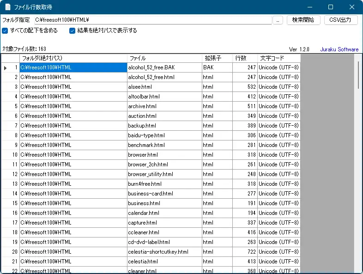Screen dimensions: 363x274
Task: Select the alsee.html file cell
Action: [164, 87]
